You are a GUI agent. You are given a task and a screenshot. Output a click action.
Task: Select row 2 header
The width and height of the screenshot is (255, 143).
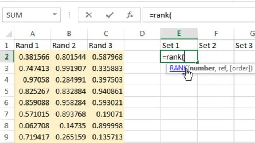[x=7, y=57]
